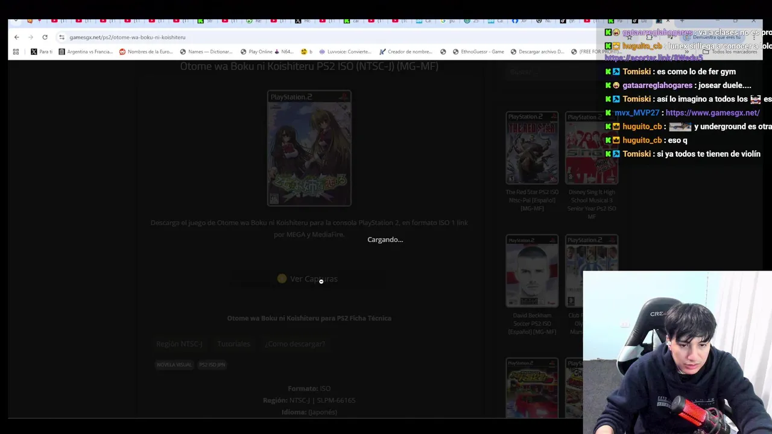Screen dimensions: 772x434
Task: Open new tab with plus button
Action: pos(682,20)
